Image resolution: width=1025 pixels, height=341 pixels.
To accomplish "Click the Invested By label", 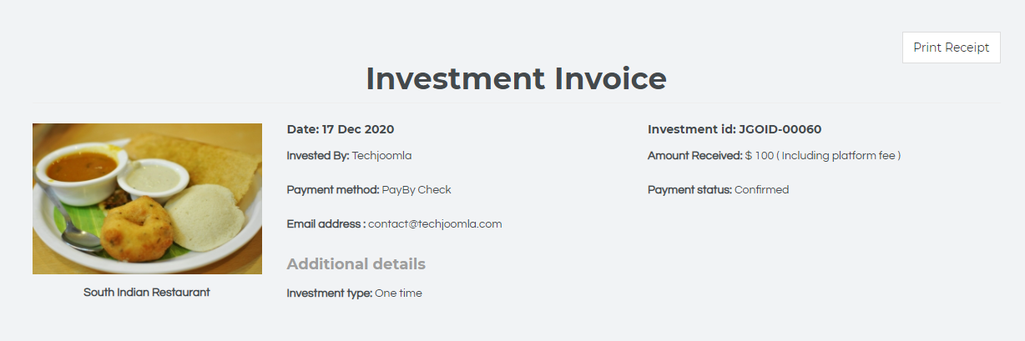I will pos(317,155).
